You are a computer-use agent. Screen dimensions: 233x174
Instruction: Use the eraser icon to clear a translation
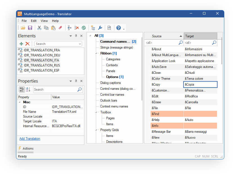point(60,28)
